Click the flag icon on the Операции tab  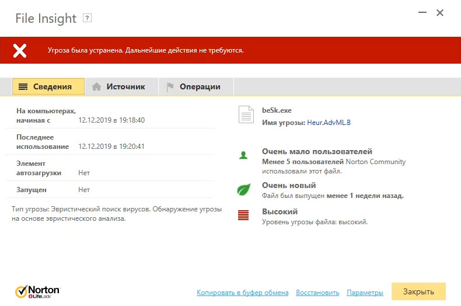(x=170, y=86)
